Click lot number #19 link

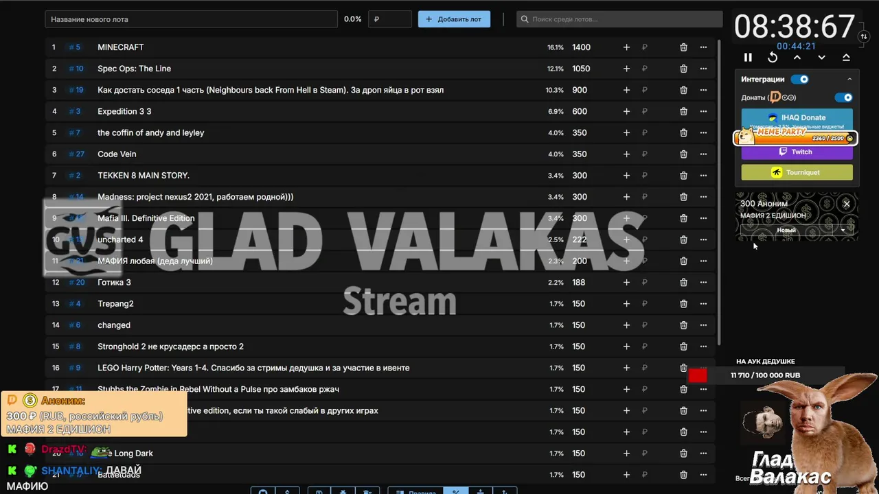coord(76,90)
